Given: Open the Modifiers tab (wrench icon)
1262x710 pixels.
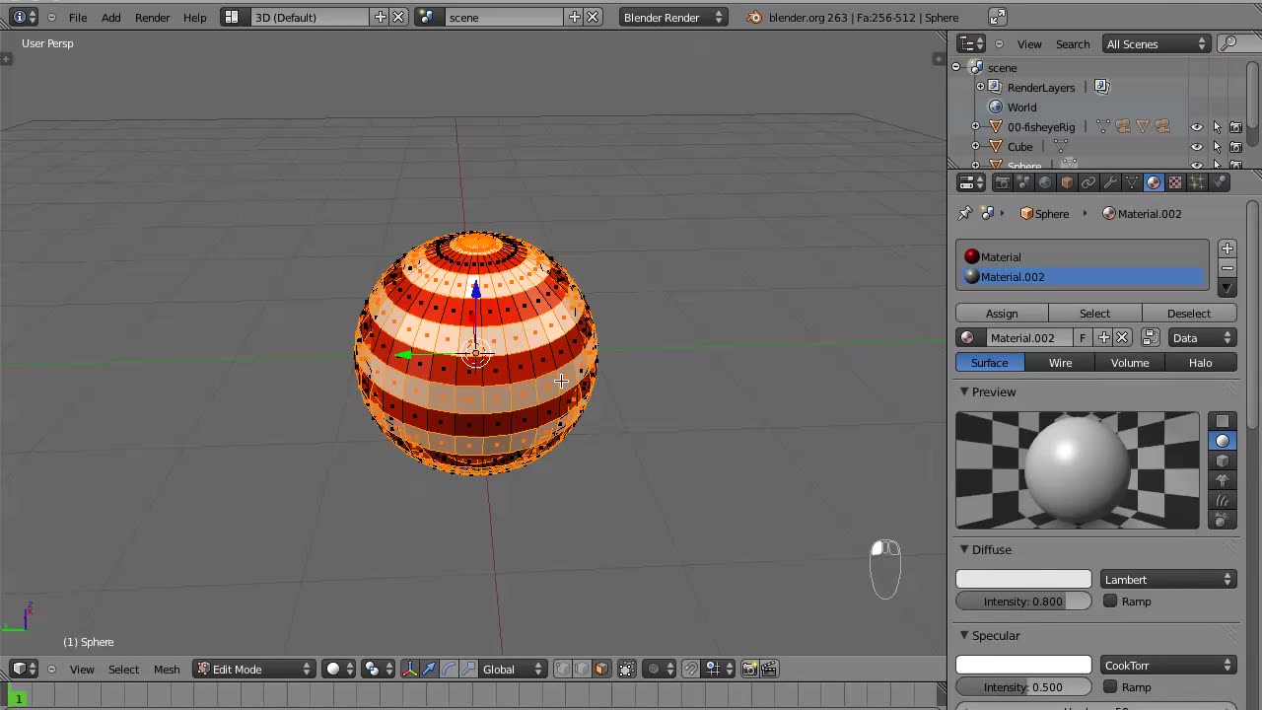Looking at the screenshot, I should [1110, 182].
